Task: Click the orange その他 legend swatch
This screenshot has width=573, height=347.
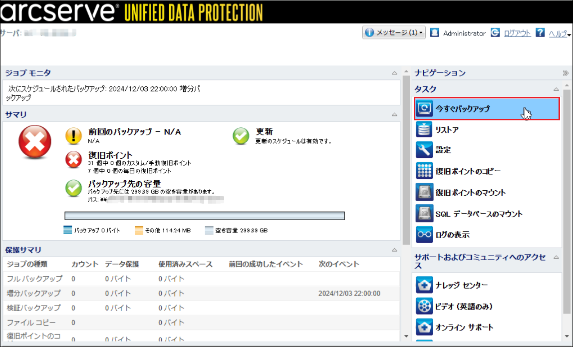Action: 139,230
